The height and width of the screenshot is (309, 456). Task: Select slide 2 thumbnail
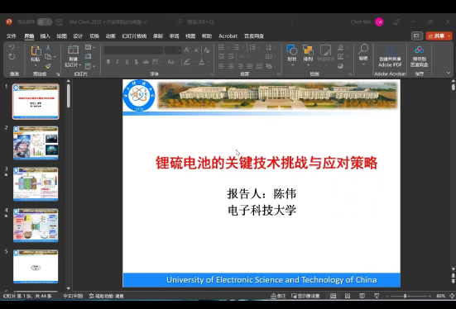tap(36, 143)
